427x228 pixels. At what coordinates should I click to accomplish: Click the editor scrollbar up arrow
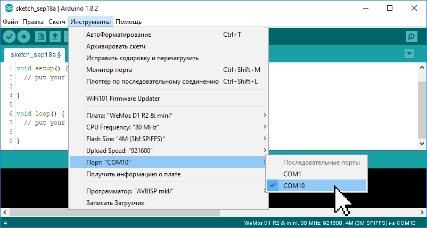pos(422,67)
